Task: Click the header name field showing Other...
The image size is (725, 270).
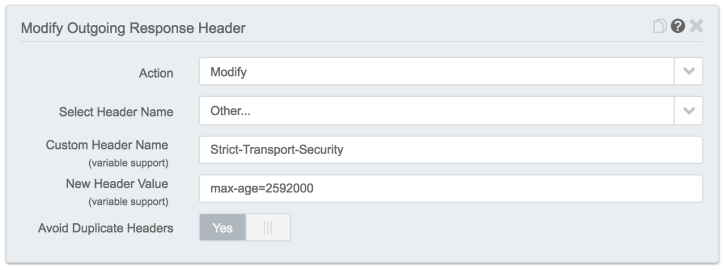Action: coord(435,111)
